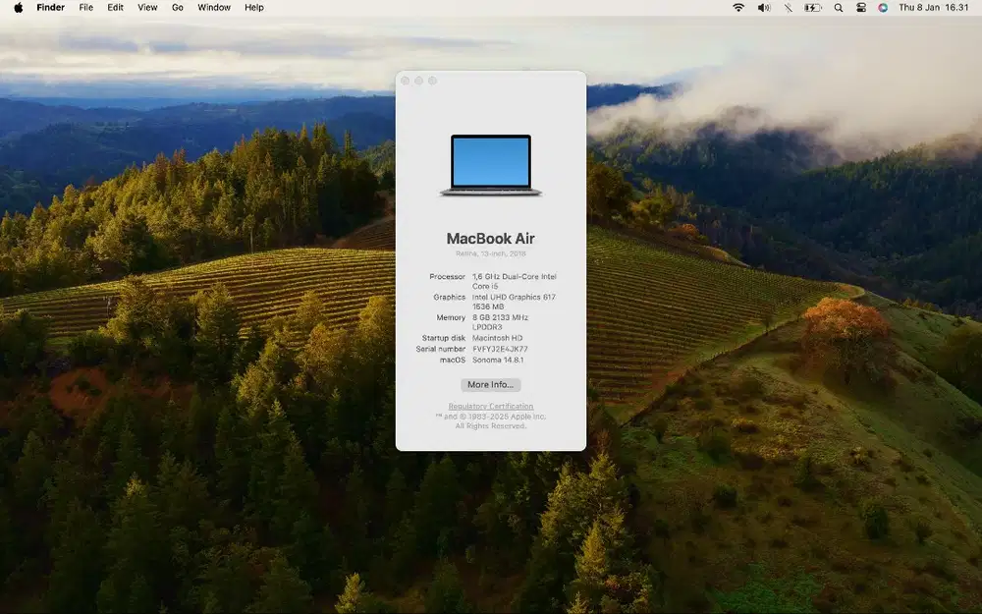Open the File menu

pos(85,7)
